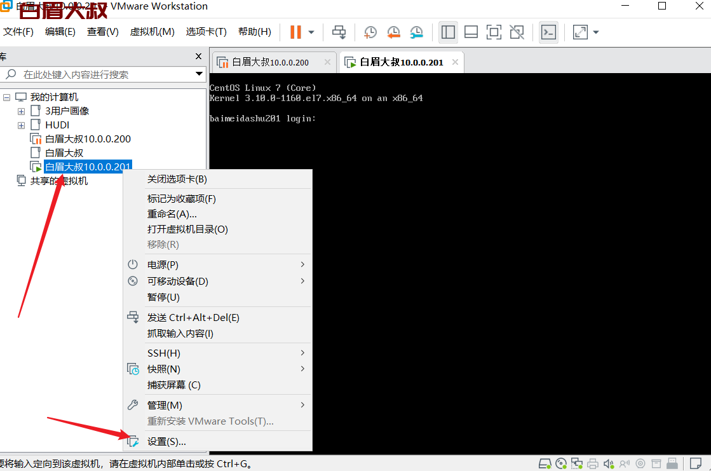Click the orange suspend virtual machine button
Viewport: 711px width, 471px height.
click(295, 32)
